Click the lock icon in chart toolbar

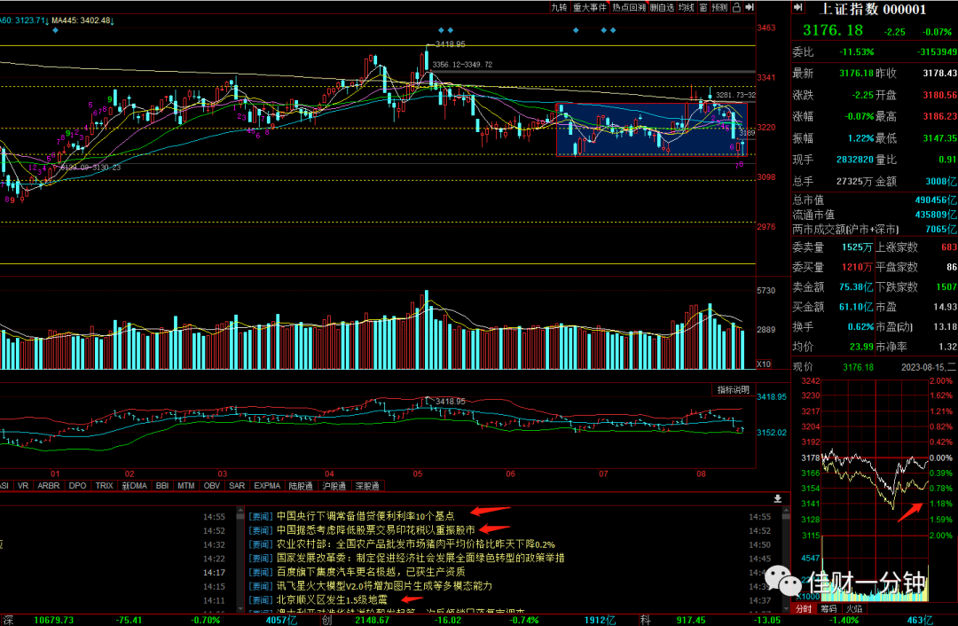tap(736, 7)
